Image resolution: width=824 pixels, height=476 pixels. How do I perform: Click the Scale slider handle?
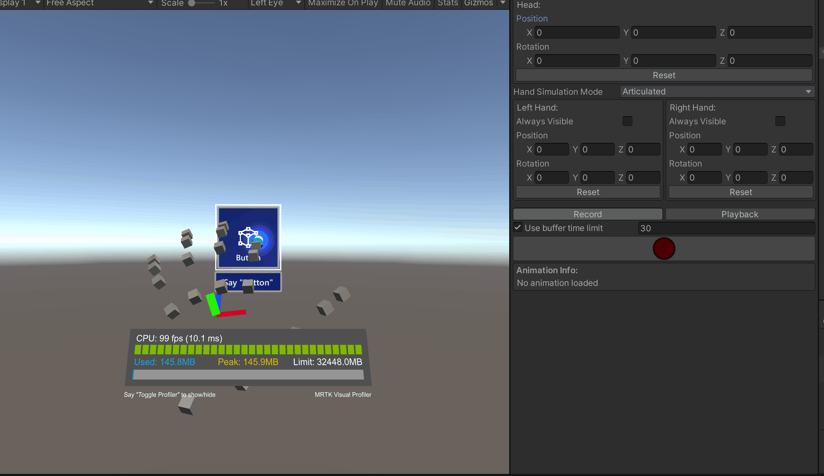pyautogui.click(x=192, y=3)
